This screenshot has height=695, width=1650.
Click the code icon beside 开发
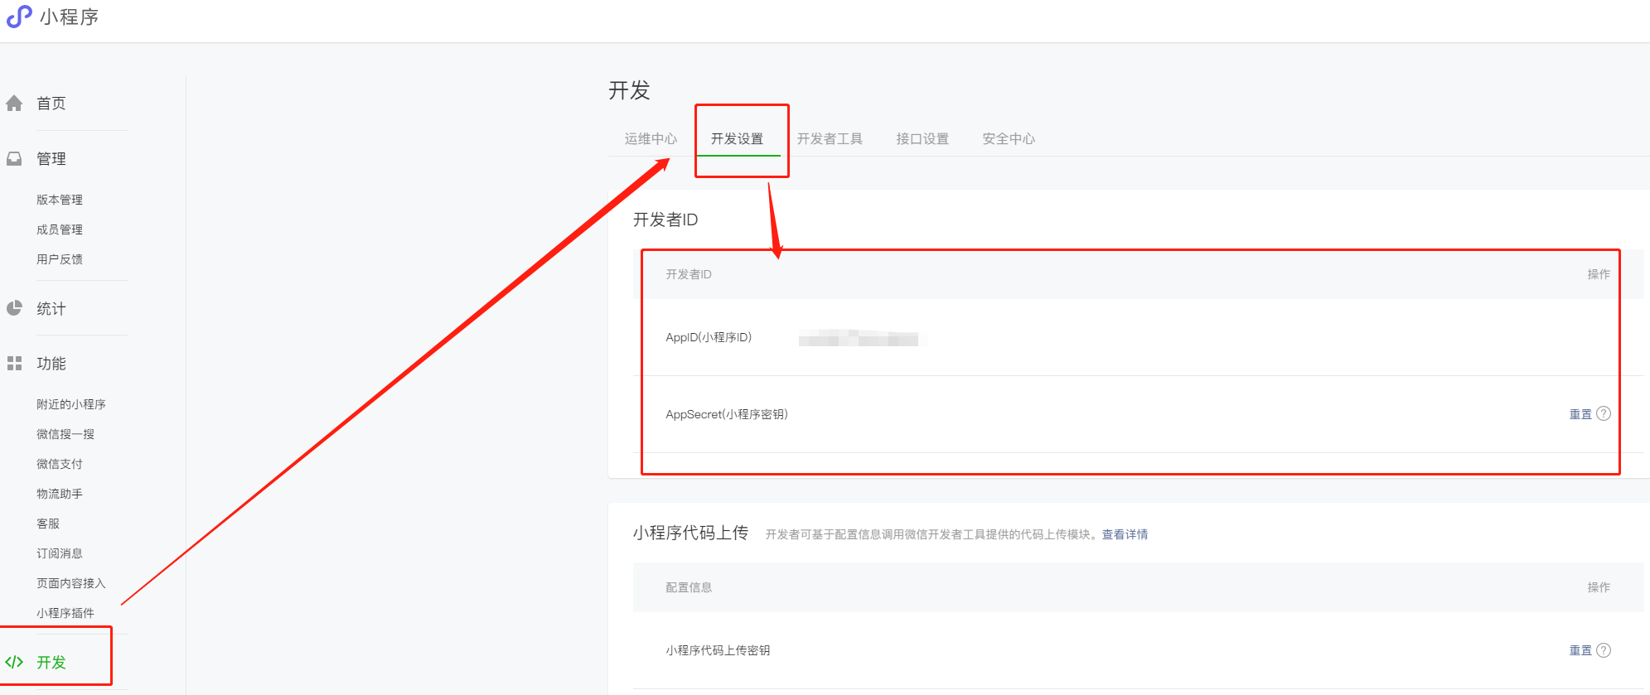(x=14, y=662)
